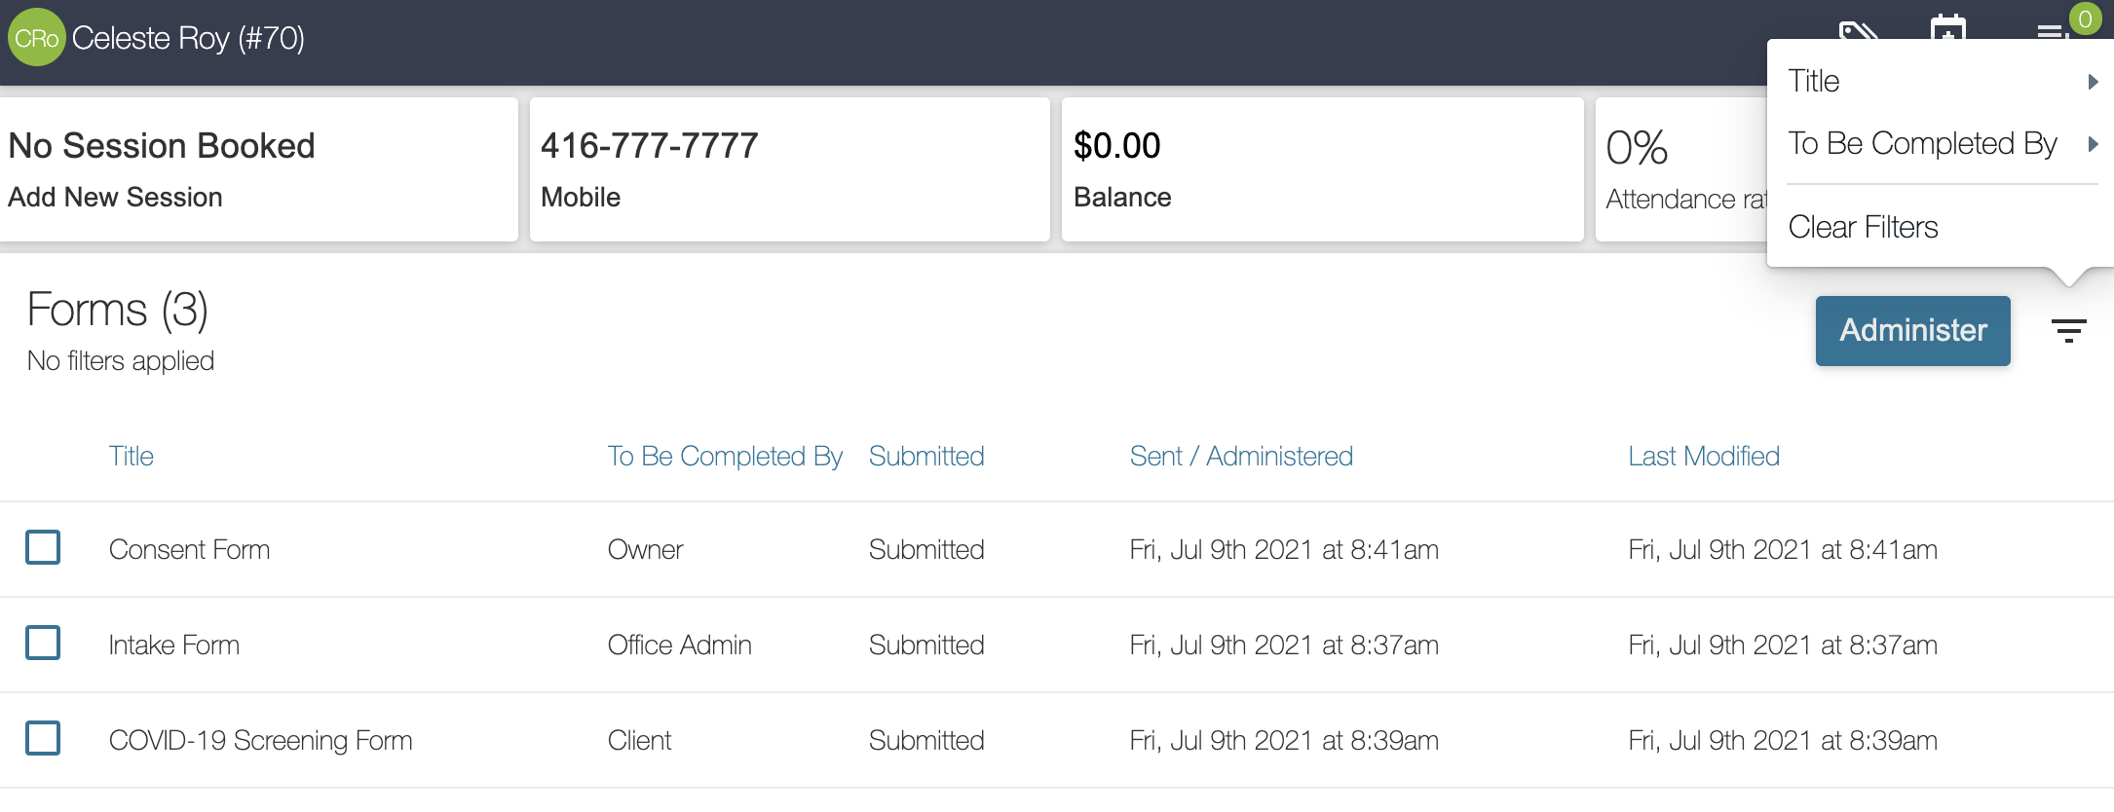Open the task list icon in header
The width and height of the screenshot is (2114, 812).
2051,32
